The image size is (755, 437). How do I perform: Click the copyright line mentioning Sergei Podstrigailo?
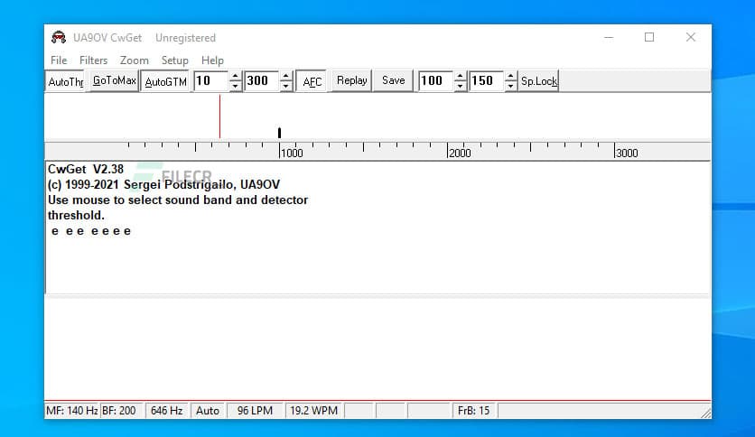pyautogui.click(x=163, y=184)
